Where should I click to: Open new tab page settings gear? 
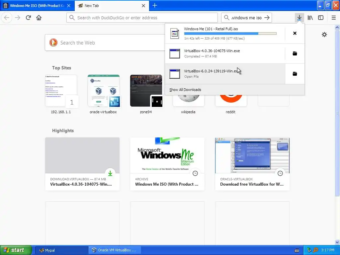point(324,35)
